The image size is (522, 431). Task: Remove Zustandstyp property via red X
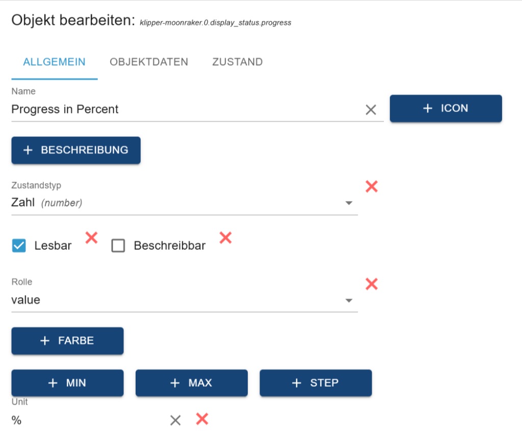[x=372, y=187]
